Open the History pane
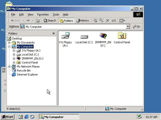The width and height of the screenshot is (161, 120). [x=83, y=20]
